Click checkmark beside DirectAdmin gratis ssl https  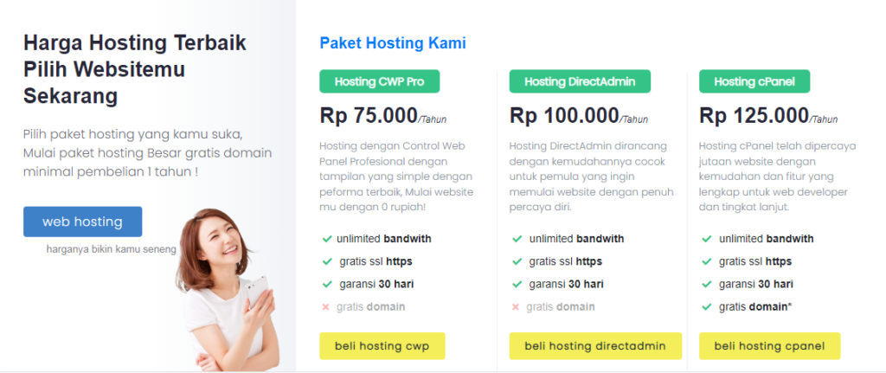pos(517,261)
